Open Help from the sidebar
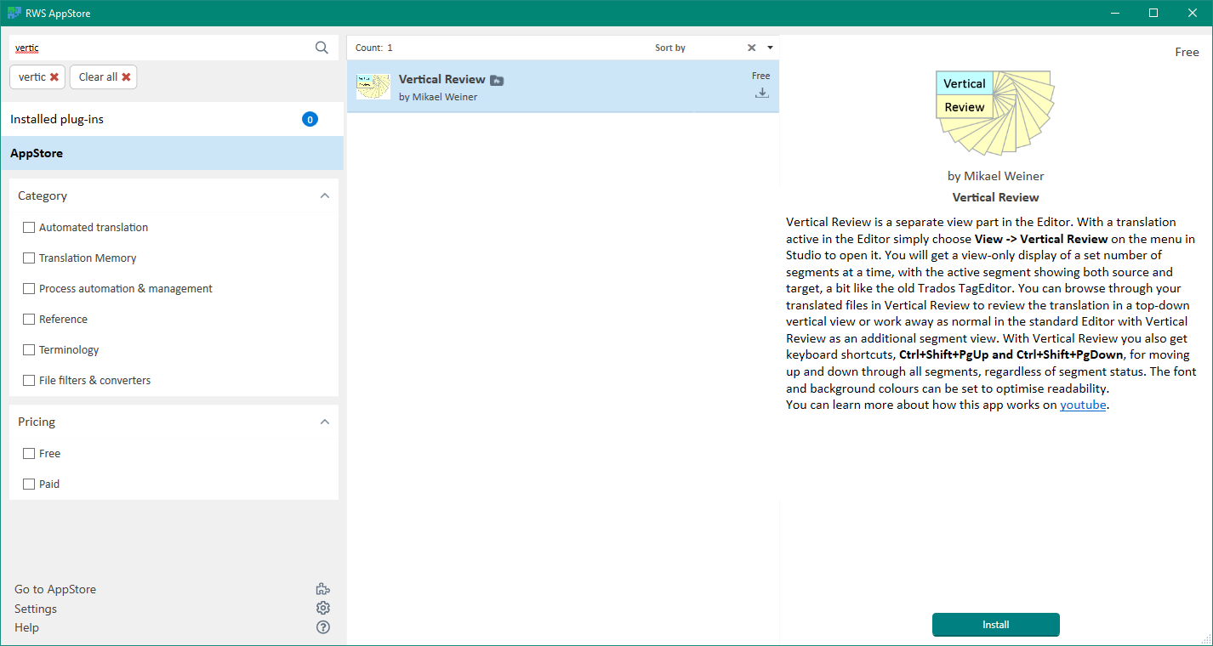This screenshot has width=1213, height=646. click(x=26, y=627)
